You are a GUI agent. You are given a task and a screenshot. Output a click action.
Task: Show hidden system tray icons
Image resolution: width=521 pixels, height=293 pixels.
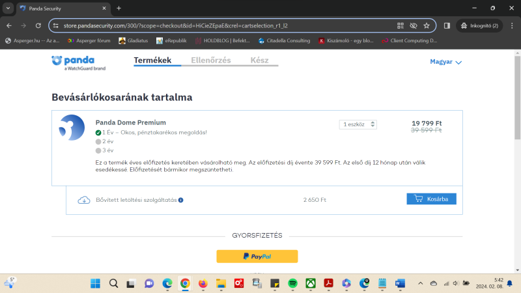[420, 283]
